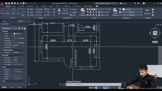Click the Save icon in quick access toolbar
Image resolution: width=162 pixels, height=91 pixels.
(12, 3)
